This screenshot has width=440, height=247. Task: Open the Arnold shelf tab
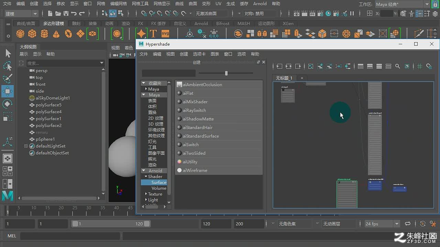(x=201, y=23)
